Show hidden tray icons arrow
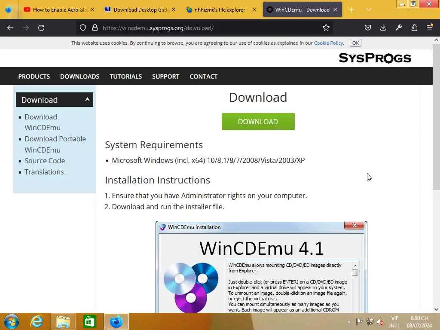Image resolution: width=440 pixels, height=330 pixels. click(349, 321)
